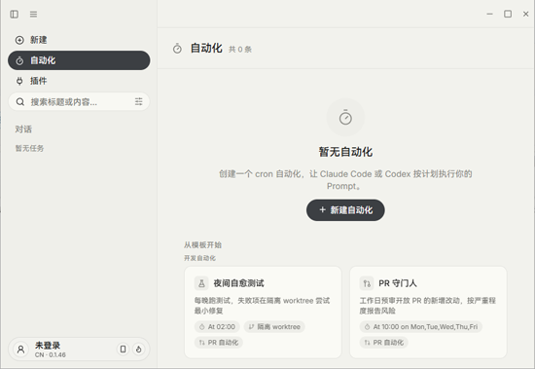The image size is (535, 369).
Task: Click the timer icon beside 自动化 heading
Action: (177, 49)
